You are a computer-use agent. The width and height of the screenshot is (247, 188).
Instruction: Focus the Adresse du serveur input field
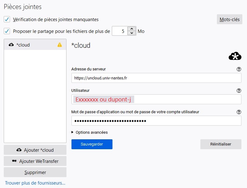coord(156,78)
